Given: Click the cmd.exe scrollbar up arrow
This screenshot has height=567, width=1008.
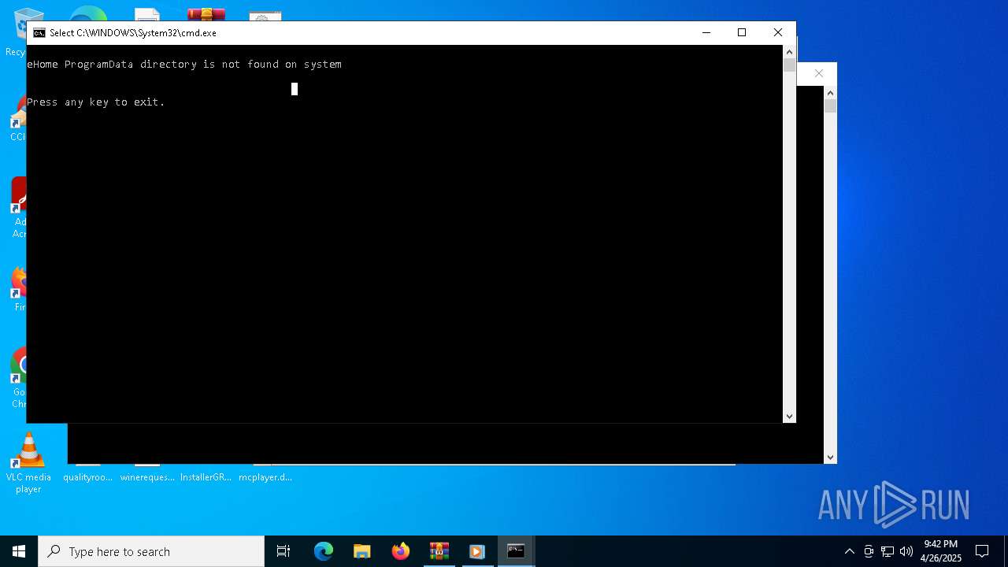Looking at the screenshot, I should coord(789,52).
